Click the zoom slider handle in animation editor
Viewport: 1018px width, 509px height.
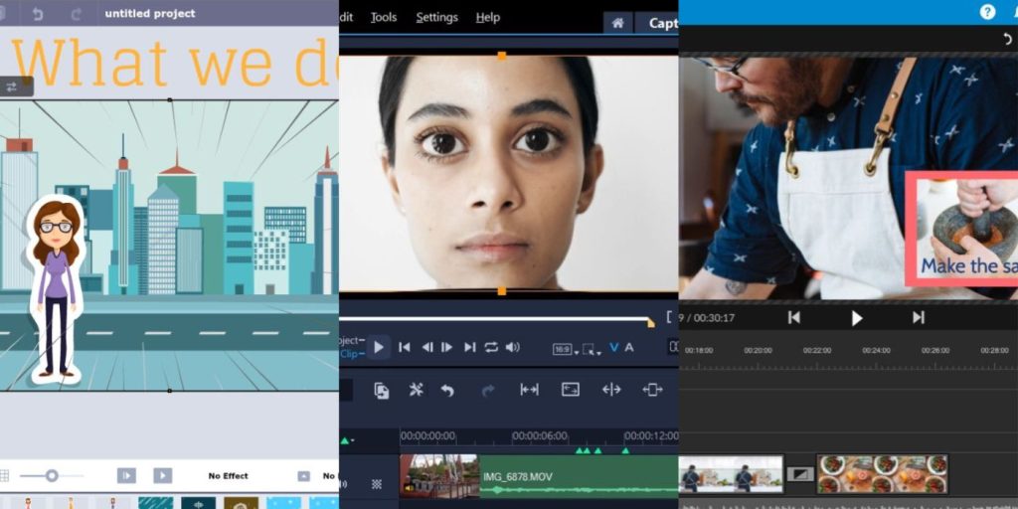(x=52, y=476)
